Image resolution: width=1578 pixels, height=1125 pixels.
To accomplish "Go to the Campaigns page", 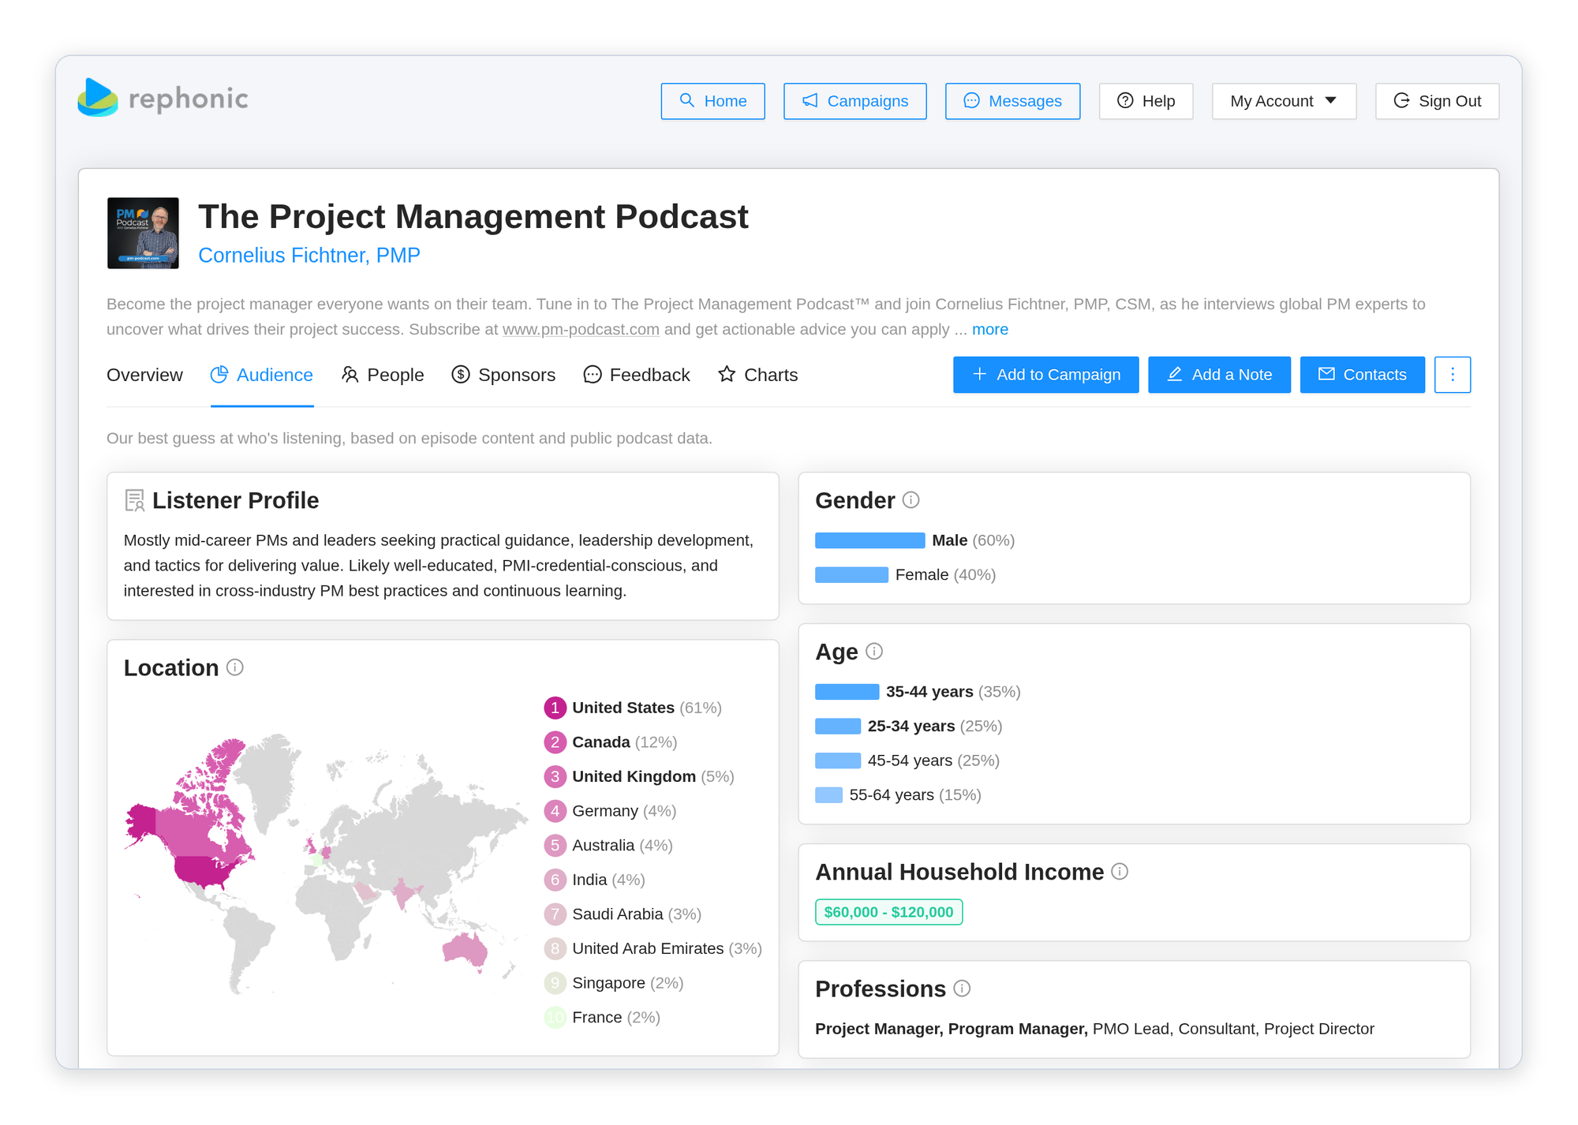I will (x=854, y=101).
